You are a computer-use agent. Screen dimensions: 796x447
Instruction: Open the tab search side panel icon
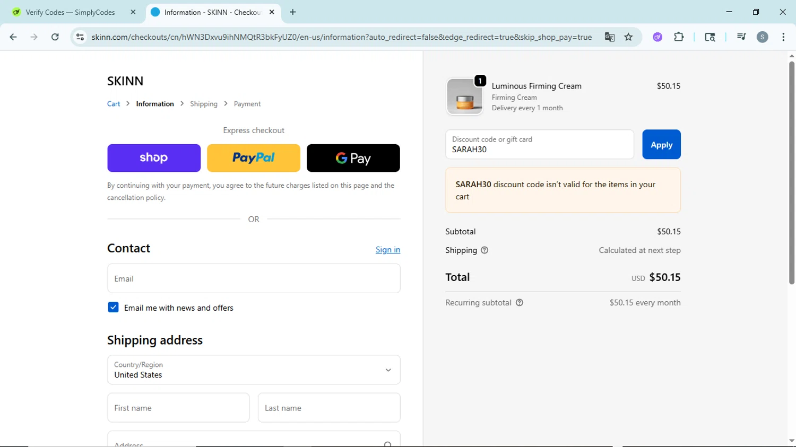tap(710, 37)
